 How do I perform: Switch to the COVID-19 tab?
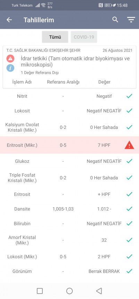point(84,37)
